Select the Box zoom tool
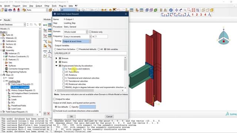 click(x=189, y=10)
